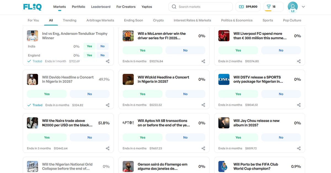Open the Pop Culture tab
This screenshot has width=331, height=173.
click(x=292, y=20)
